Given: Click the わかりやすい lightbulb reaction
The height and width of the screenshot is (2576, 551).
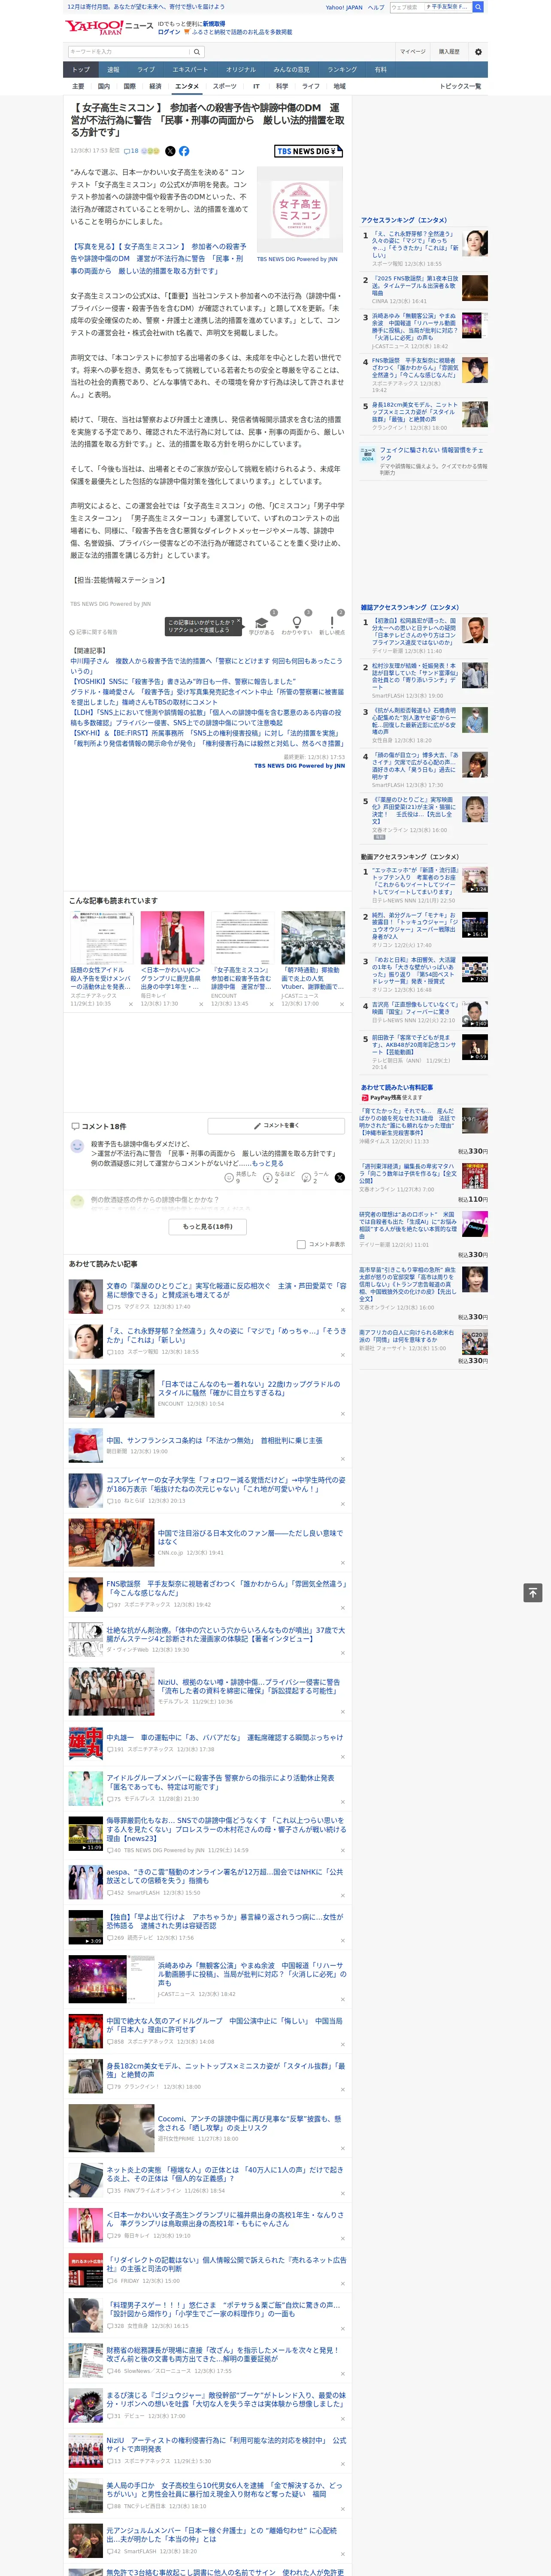Looking at the screenshot, I should (297, 623).
